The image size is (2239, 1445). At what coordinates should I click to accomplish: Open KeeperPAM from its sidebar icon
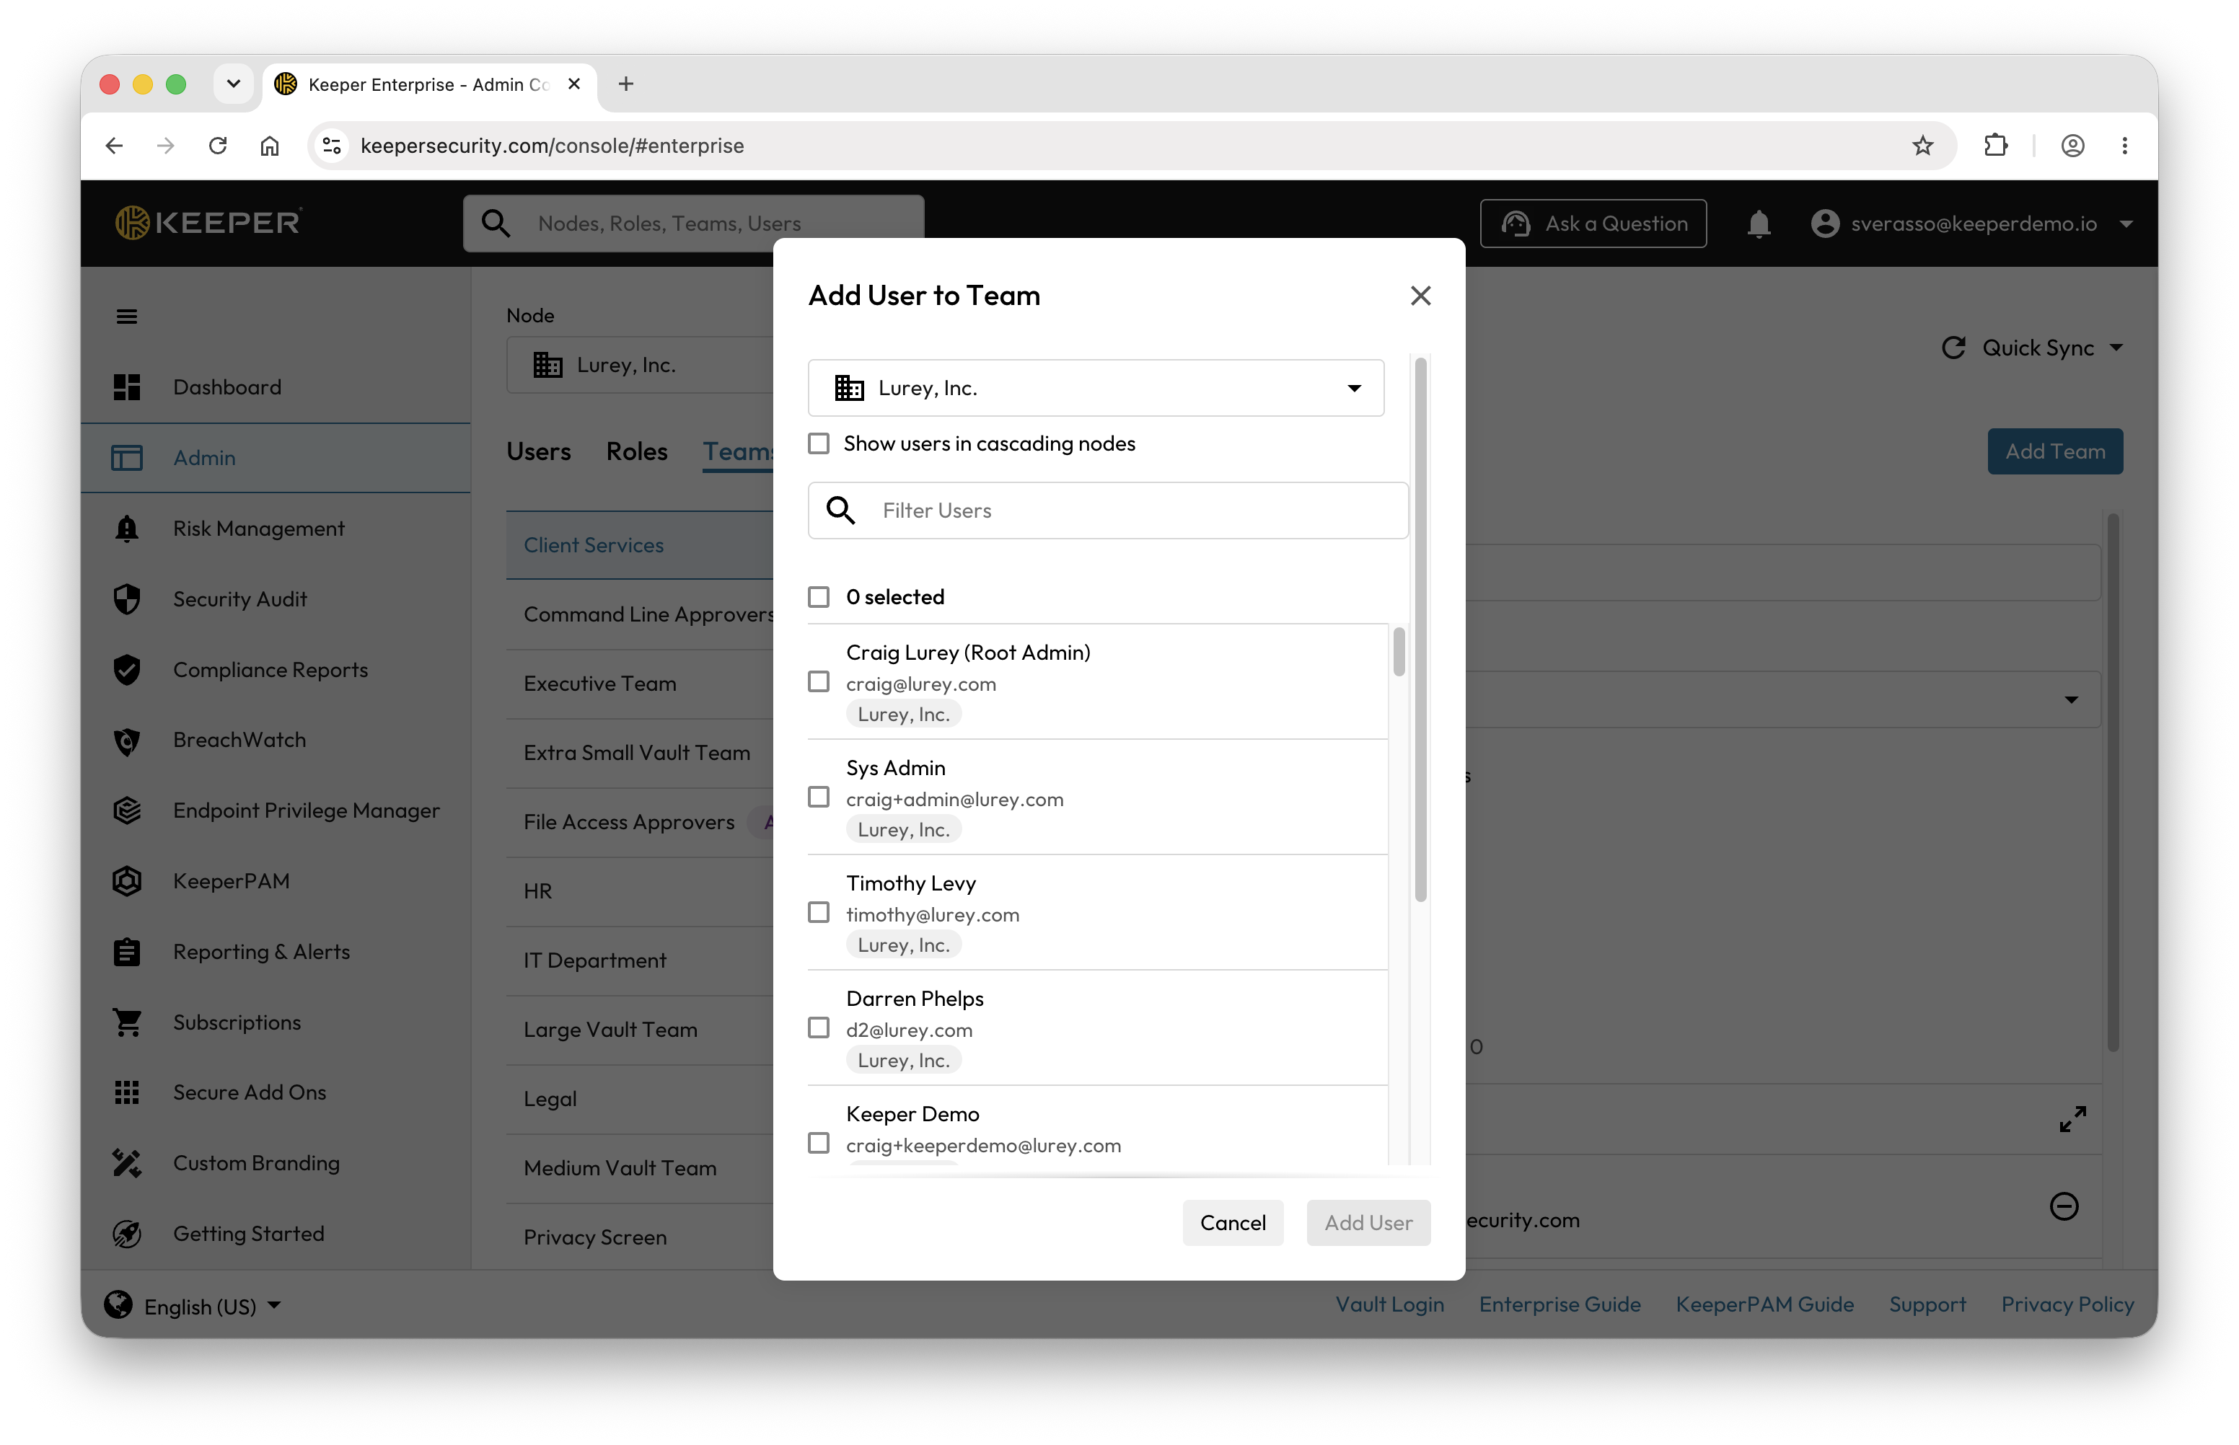[127, 881]
